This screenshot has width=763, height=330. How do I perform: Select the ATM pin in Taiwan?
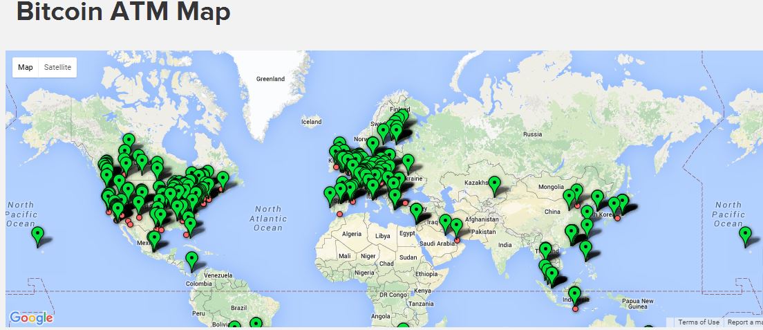click(x=587, y=228)
